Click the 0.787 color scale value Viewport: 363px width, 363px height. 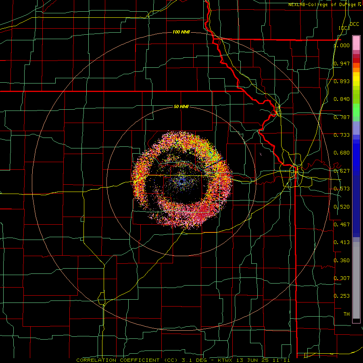[x=342, y=117]
